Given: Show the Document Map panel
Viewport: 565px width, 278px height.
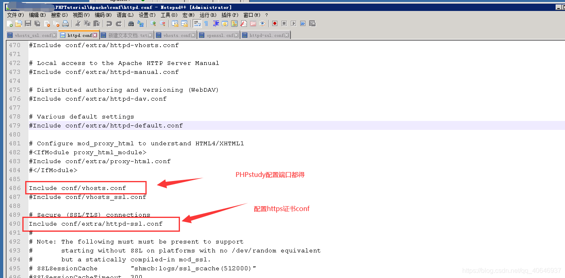Looking at the screenshot, I should tap(234, 24).
